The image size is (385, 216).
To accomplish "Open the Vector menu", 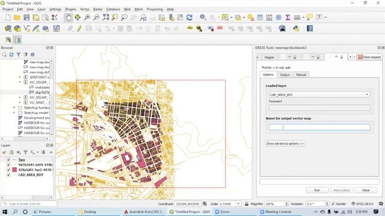I will [x=85, y=9].
